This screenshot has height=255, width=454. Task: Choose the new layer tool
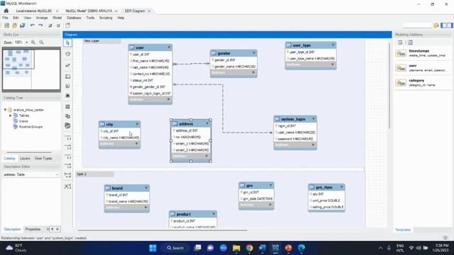coord(68,76)
